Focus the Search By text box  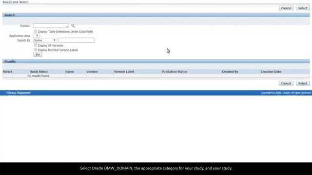pos(77,40)
